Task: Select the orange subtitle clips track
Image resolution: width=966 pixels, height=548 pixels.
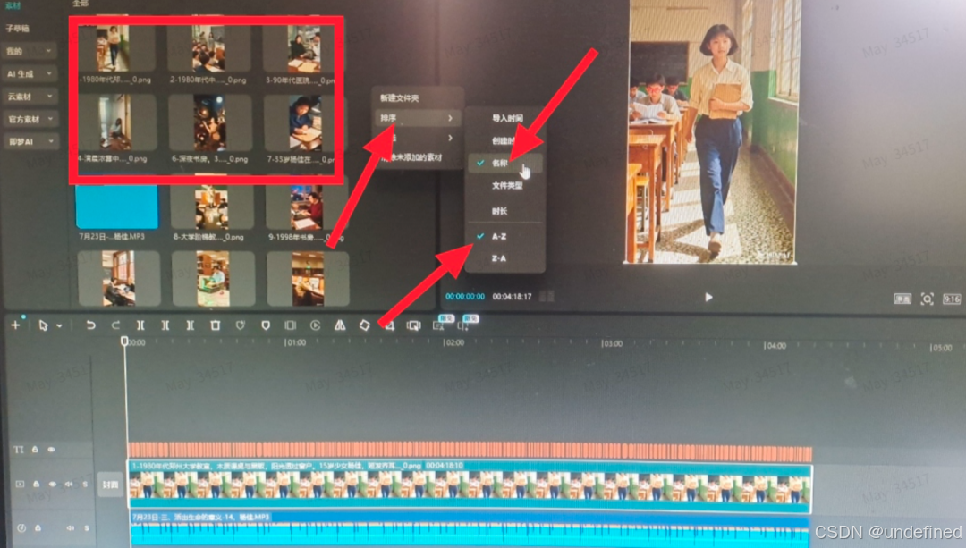Action: click(x=470, y=451)
